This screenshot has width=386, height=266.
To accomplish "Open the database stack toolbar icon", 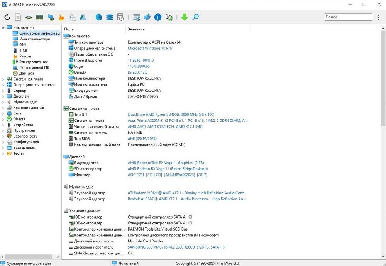I will tap(110, 17).
